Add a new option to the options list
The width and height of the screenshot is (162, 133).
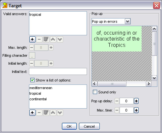click(32, 113)
